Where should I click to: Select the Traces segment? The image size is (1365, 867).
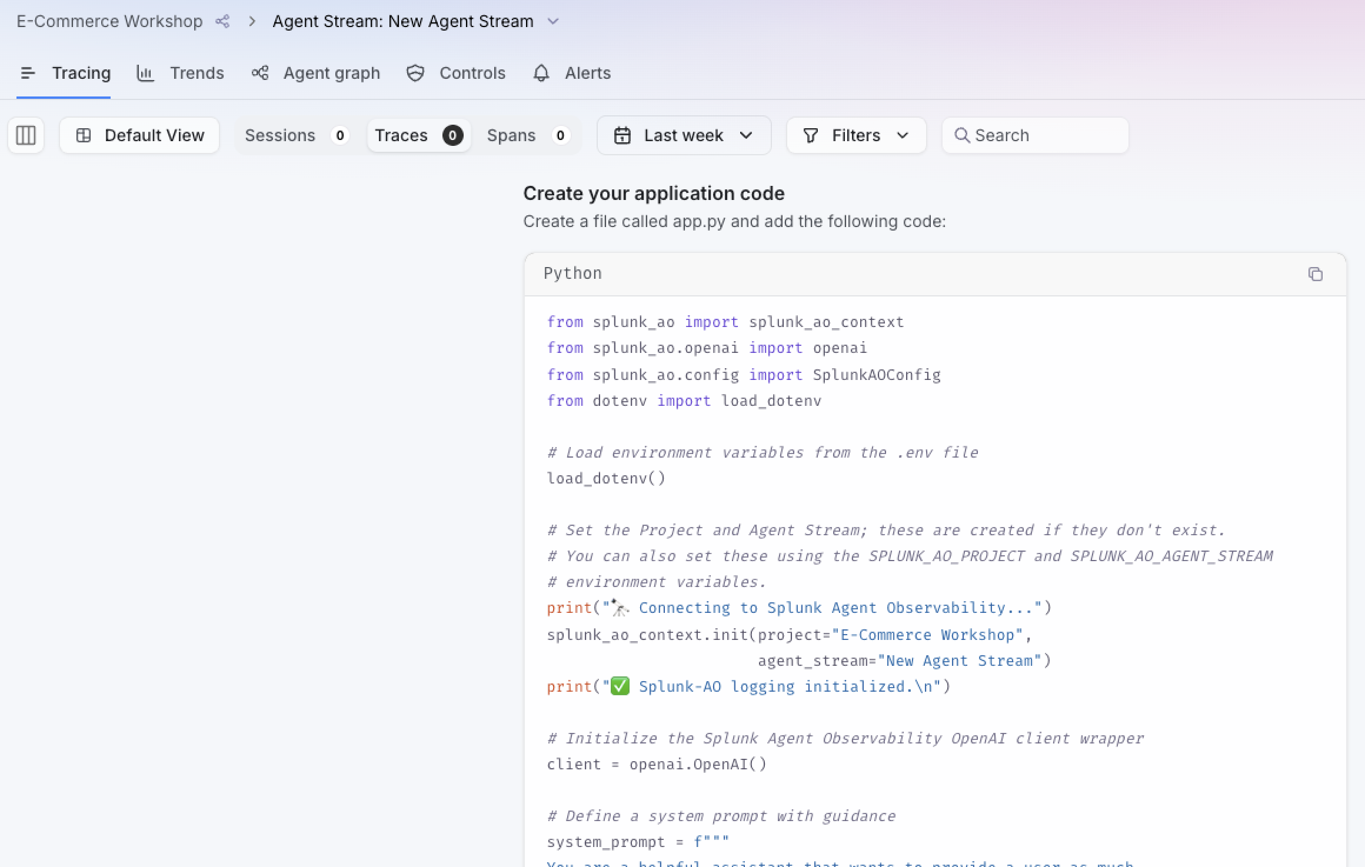pyautogui.click(x=419, y=135)
